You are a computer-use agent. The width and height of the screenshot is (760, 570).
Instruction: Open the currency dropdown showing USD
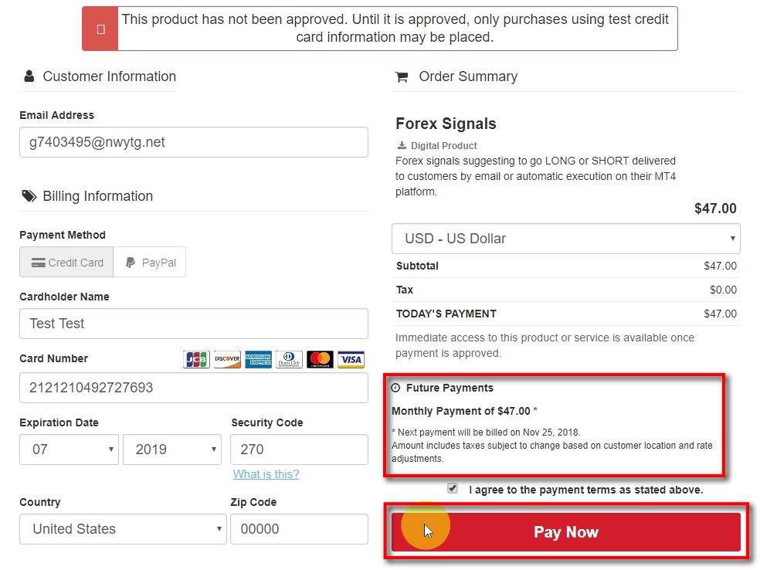(x=566, y=239)
